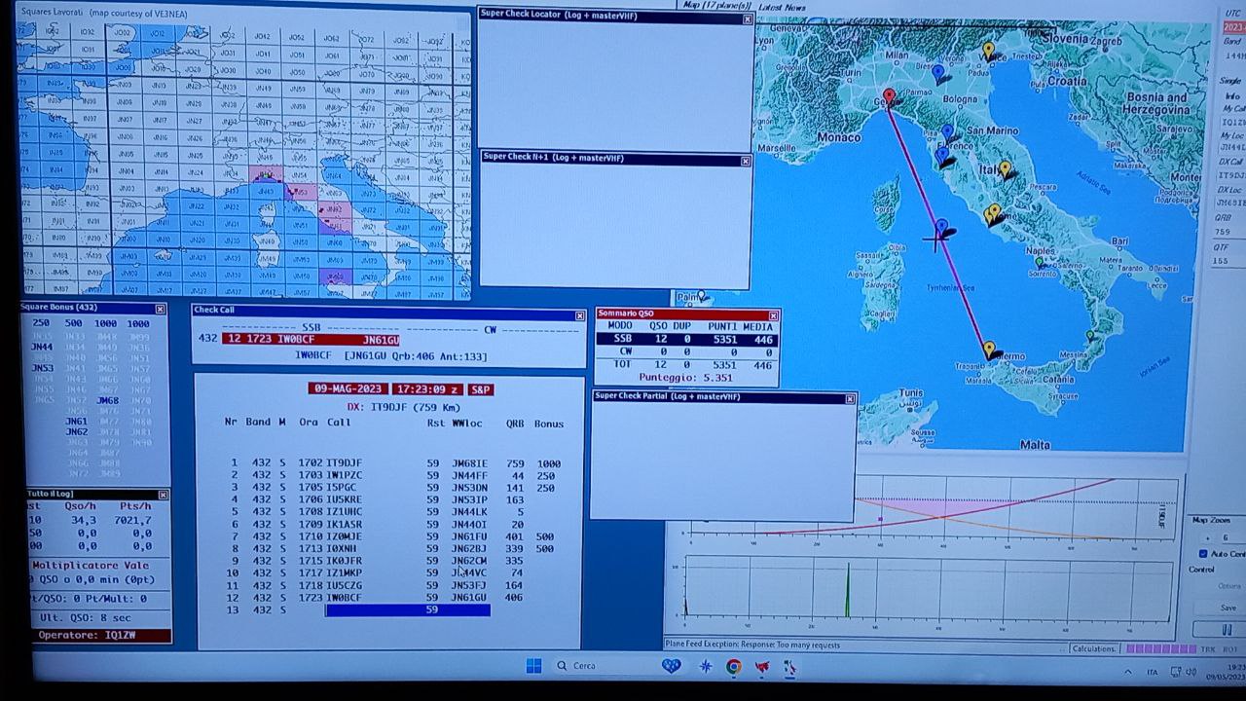
Task: Close the Super Check Locator window
Action: [748, 18]
